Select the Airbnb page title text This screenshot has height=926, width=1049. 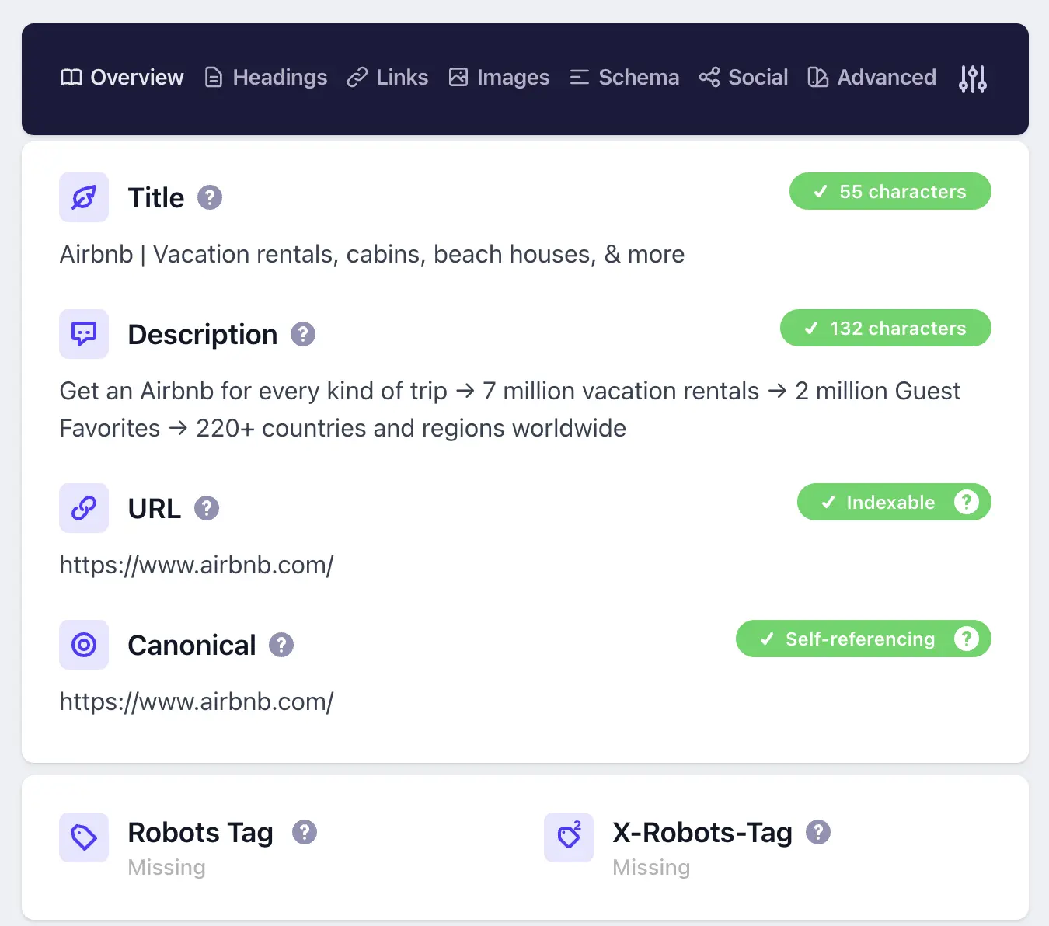click(x=372, y=254)
